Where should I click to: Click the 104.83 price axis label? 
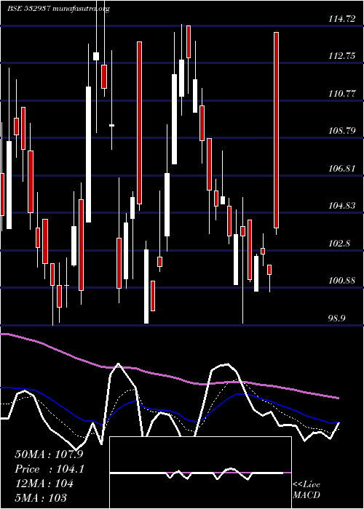342,206
